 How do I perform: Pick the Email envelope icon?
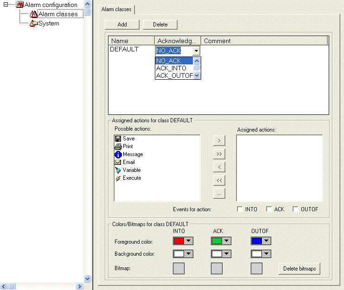(118, 162)
